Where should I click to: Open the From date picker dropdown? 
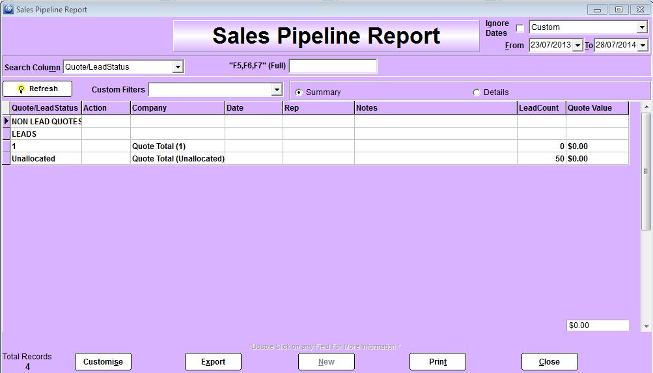pos(577,46)
